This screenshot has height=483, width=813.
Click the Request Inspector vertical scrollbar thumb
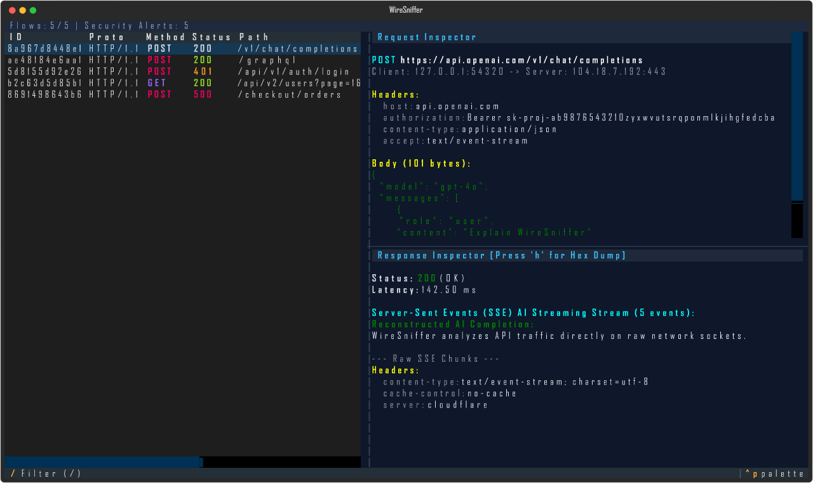797,116
